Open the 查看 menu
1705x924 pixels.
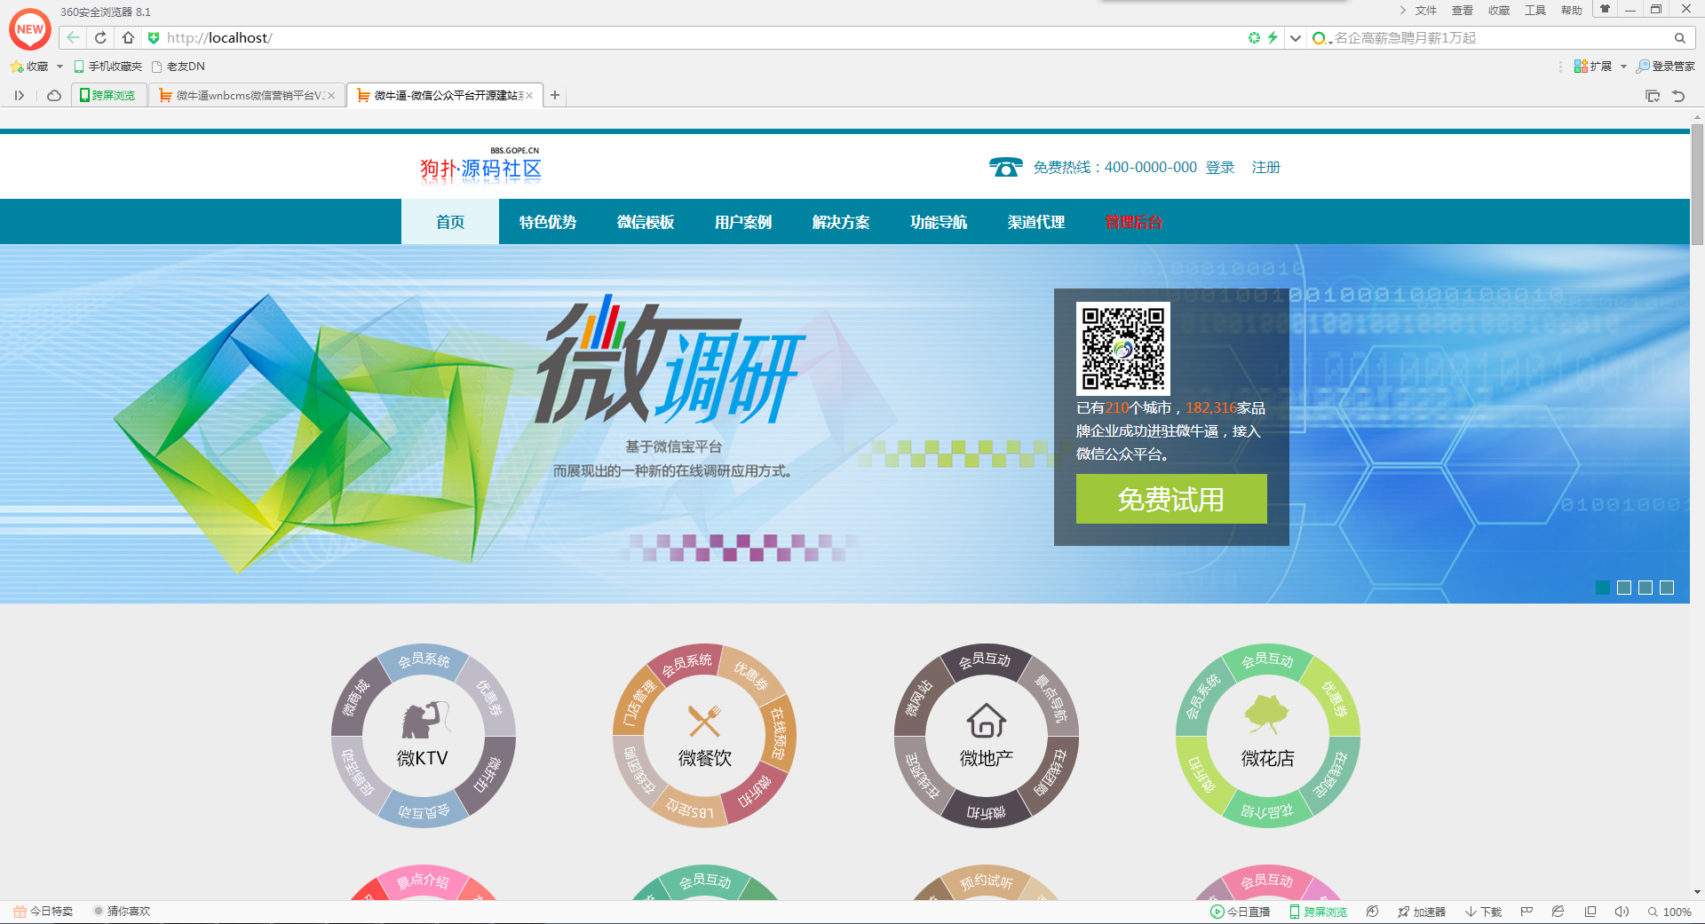[x=1463, y=10]
